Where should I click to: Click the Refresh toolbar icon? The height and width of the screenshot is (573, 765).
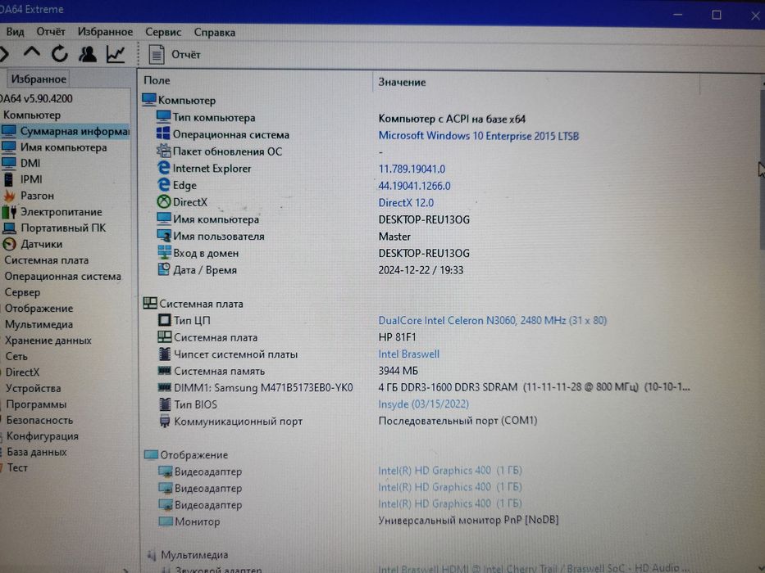(x=60, y=53)
